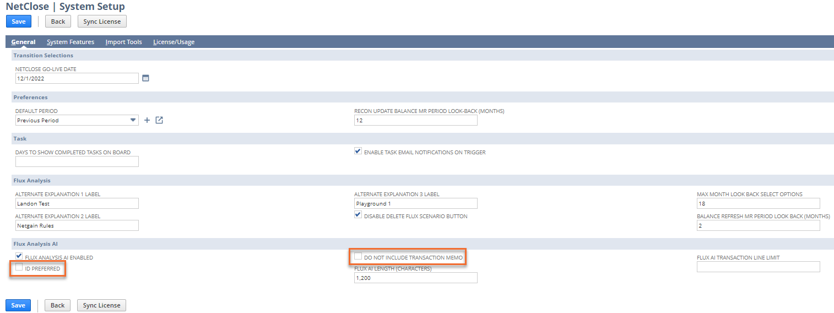
Task: Click the bottom Back button
Action: [57, 305]
